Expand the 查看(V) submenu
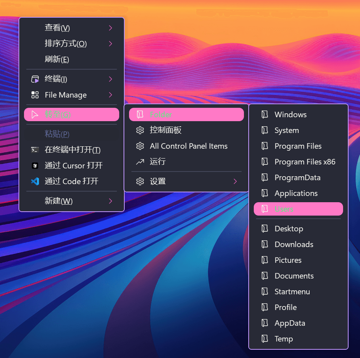This screenshot has width=360, height=358. (71, 28)
